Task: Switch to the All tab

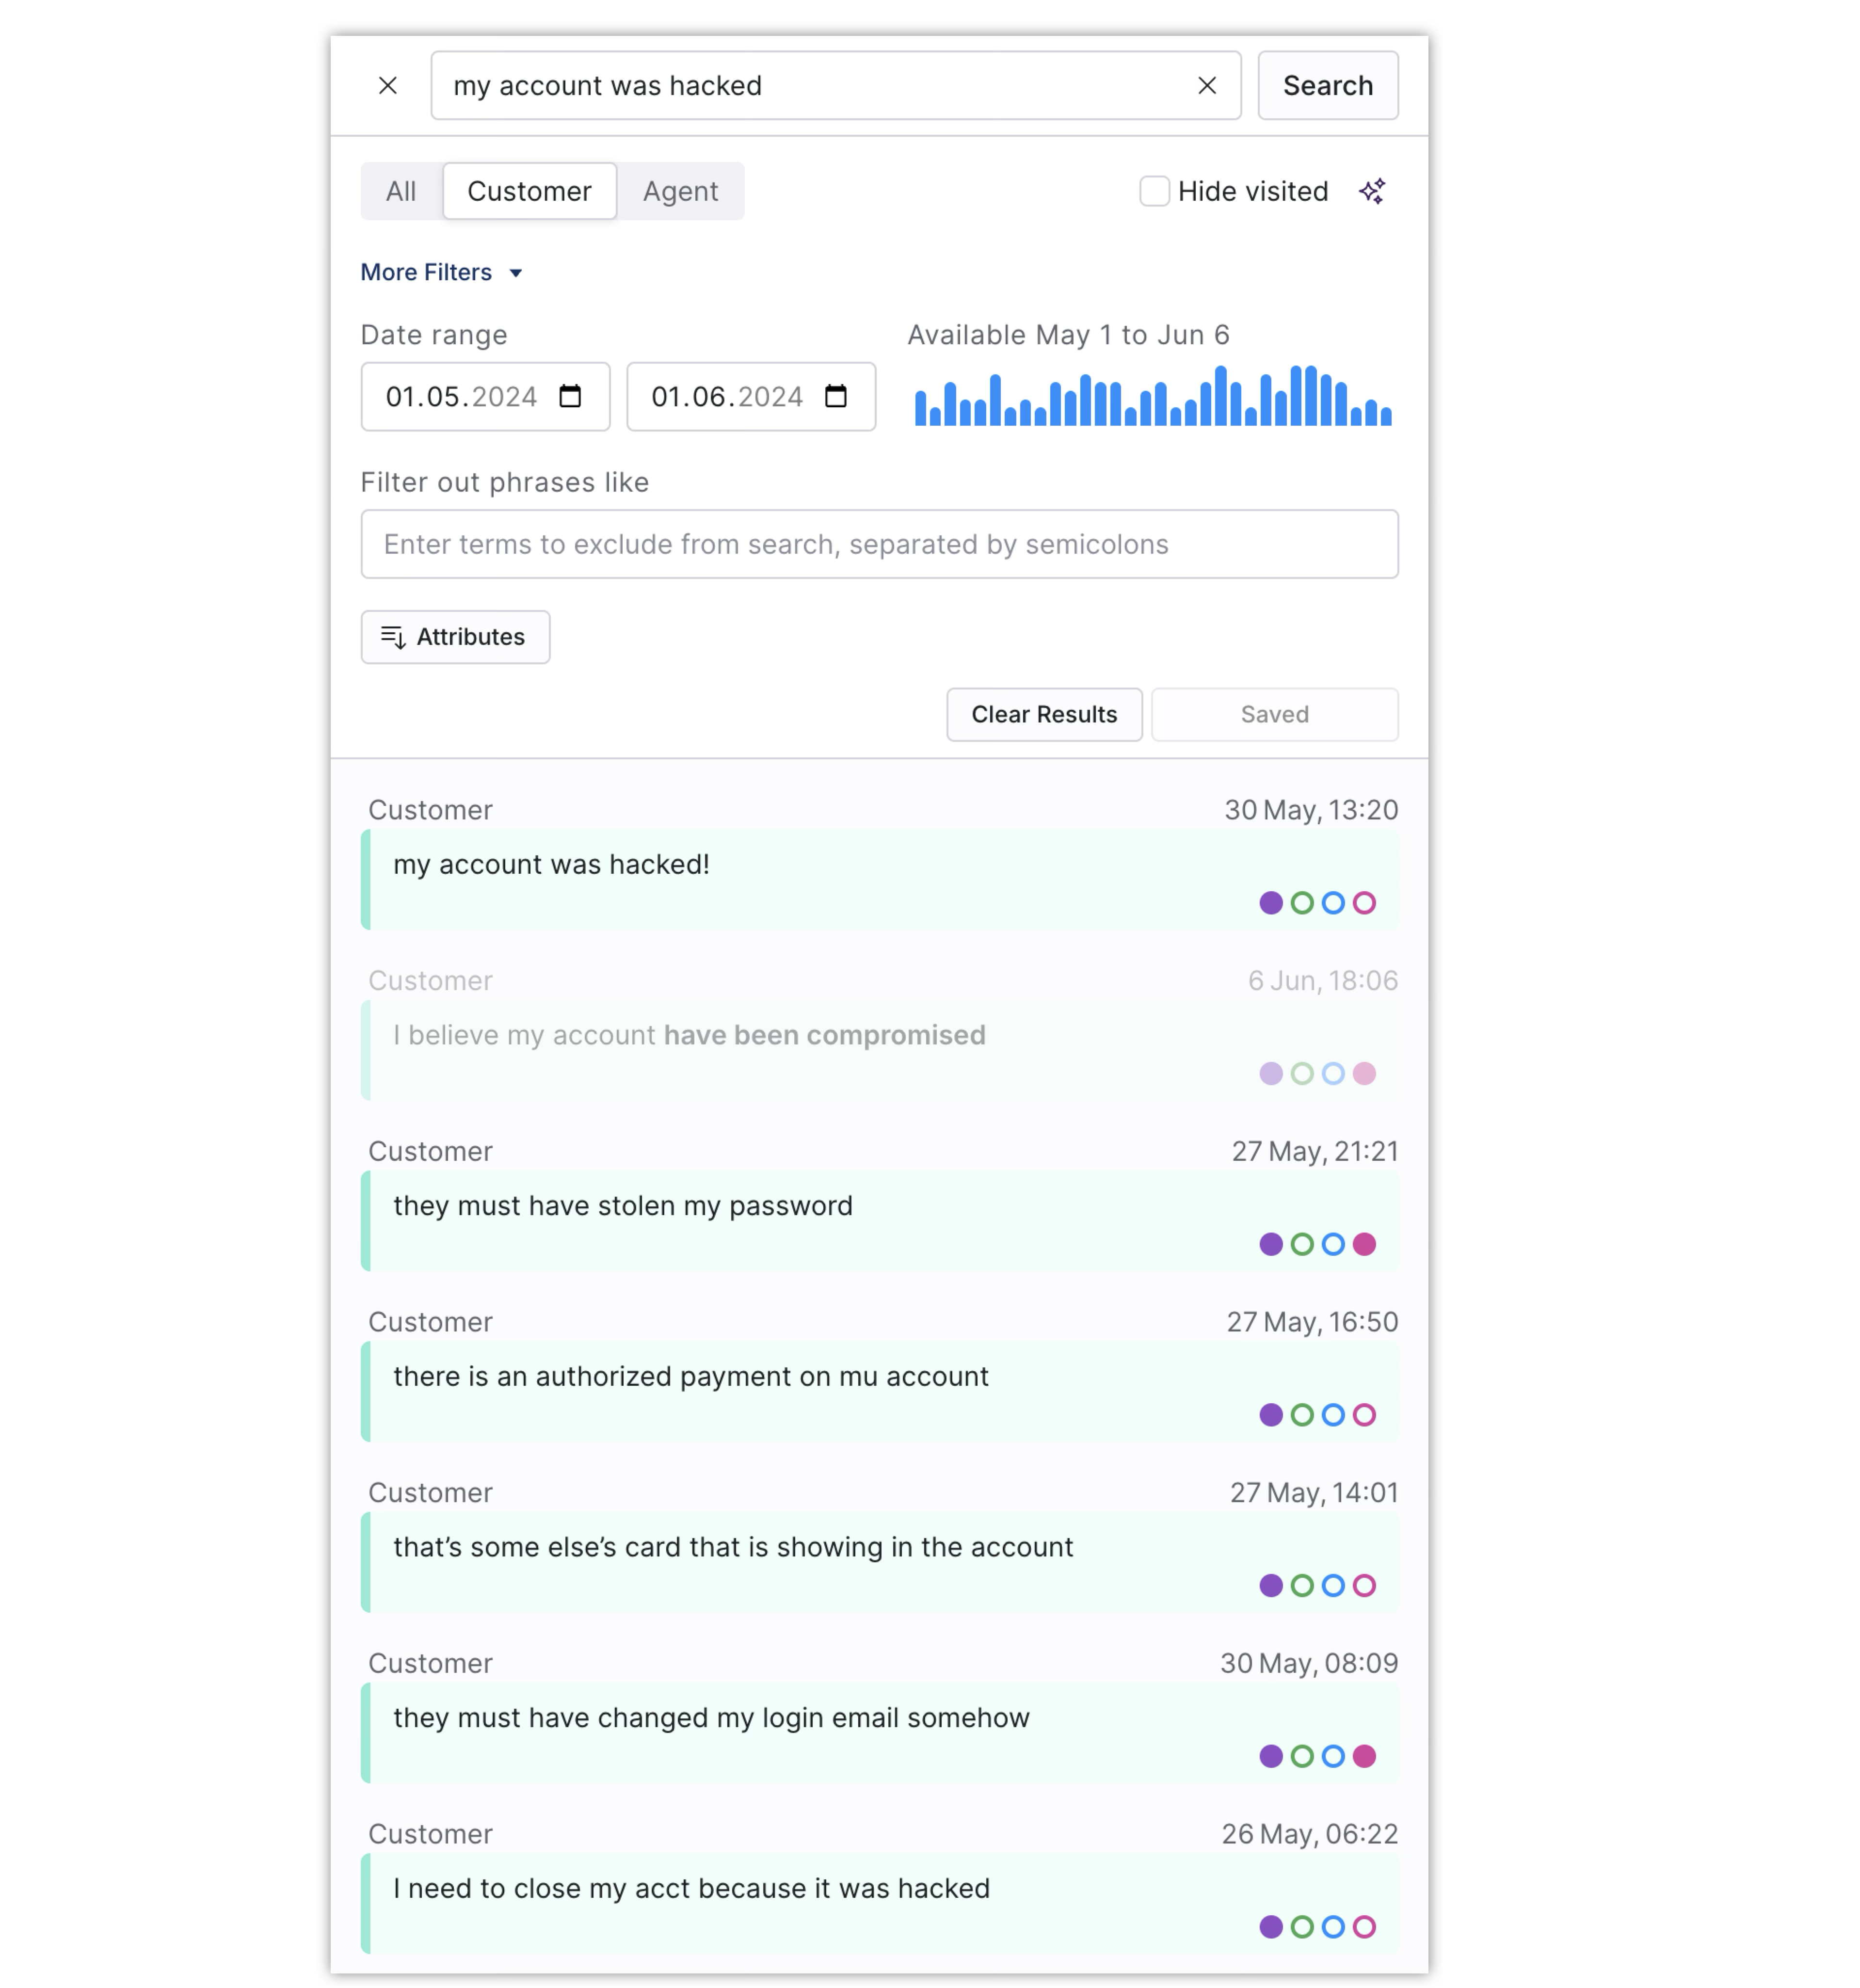Action: 401,191
